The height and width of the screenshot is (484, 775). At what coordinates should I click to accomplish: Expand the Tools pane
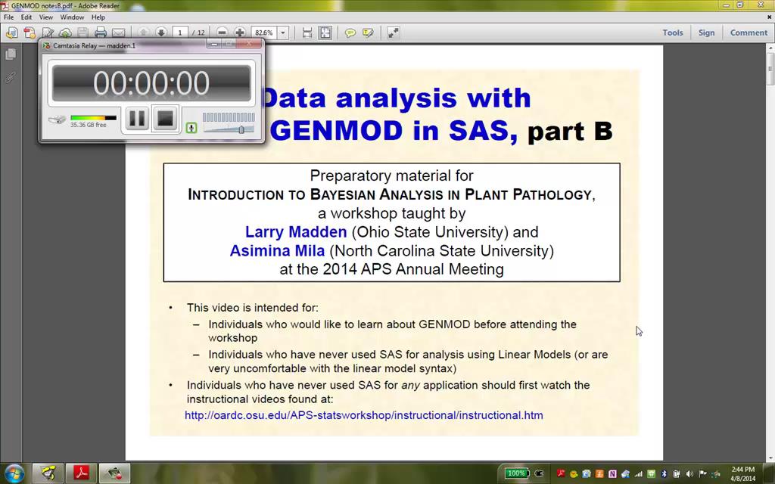pos(672,33)
